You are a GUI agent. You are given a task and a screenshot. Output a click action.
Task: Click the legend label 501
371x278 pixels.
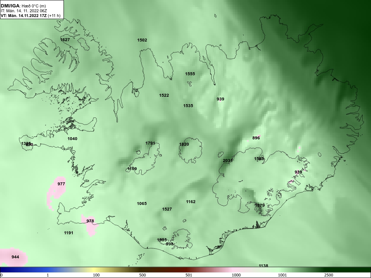pos(189,275)
